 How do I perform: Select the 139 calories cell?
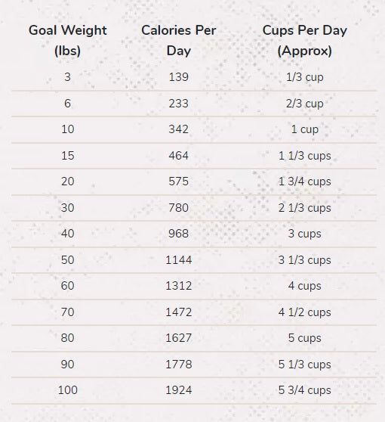click(x=179, y=77)
